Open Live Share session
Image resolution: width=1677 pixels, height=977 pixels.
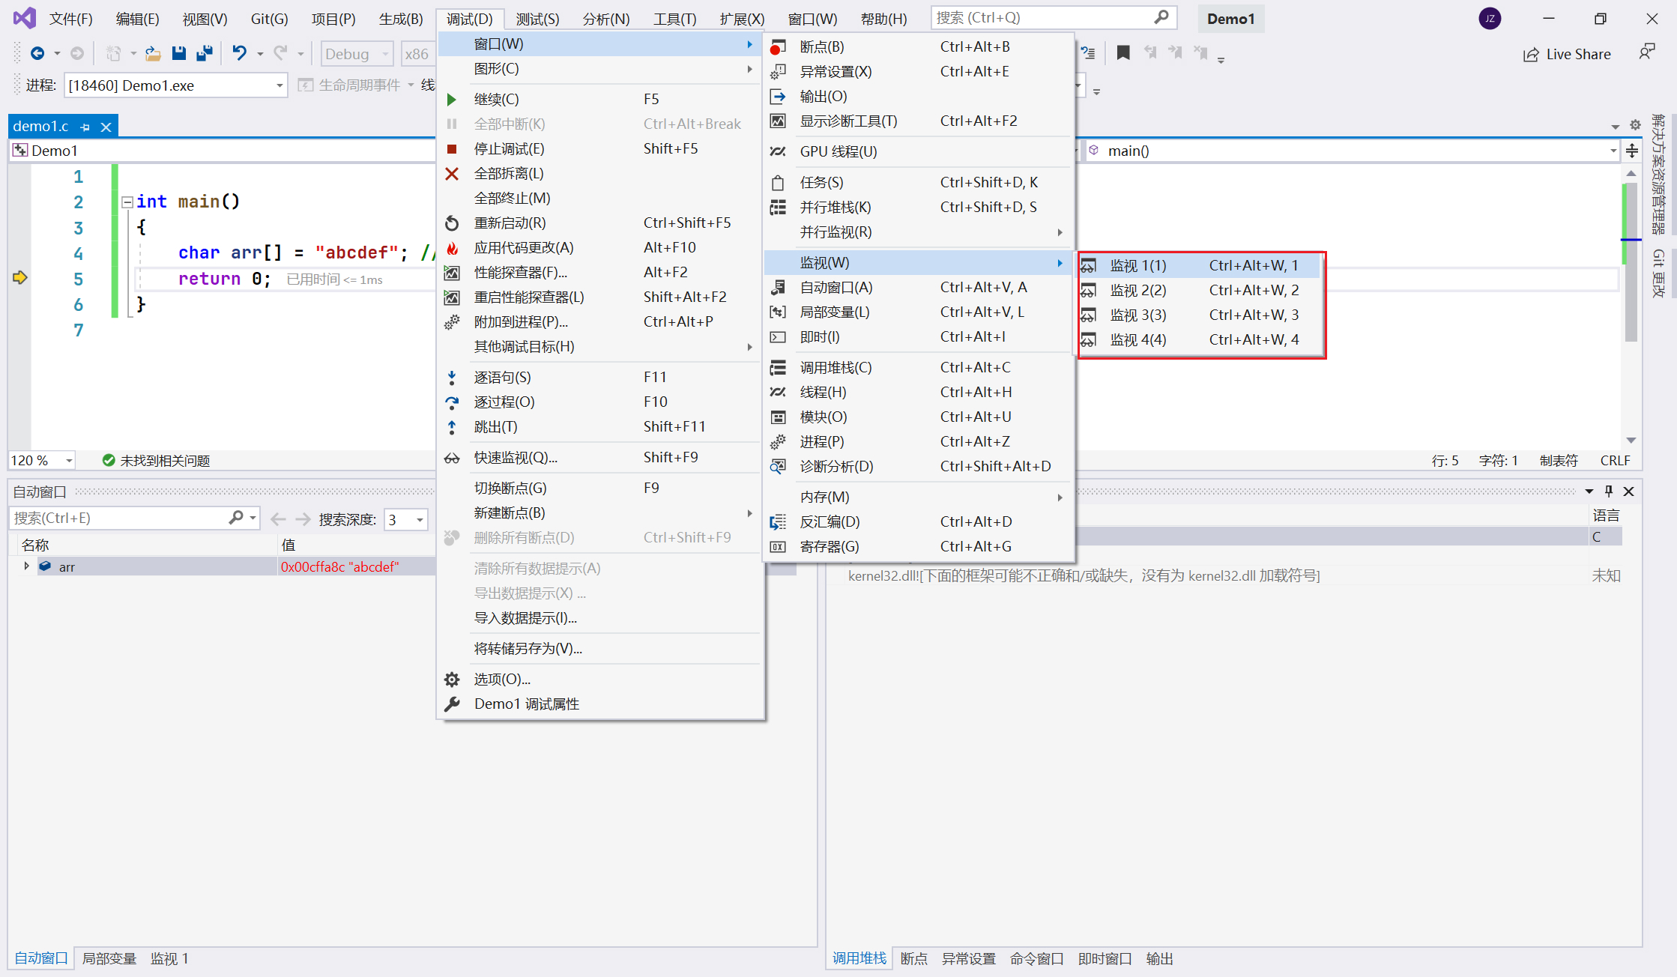click(x=1567, y=54)
